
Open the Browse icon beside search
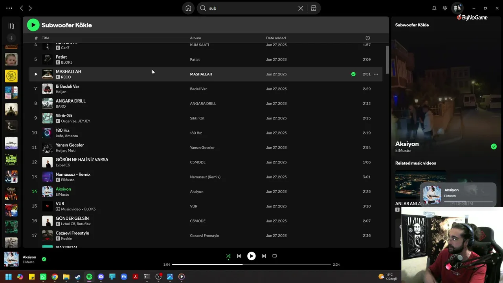(x=314, y=8)
